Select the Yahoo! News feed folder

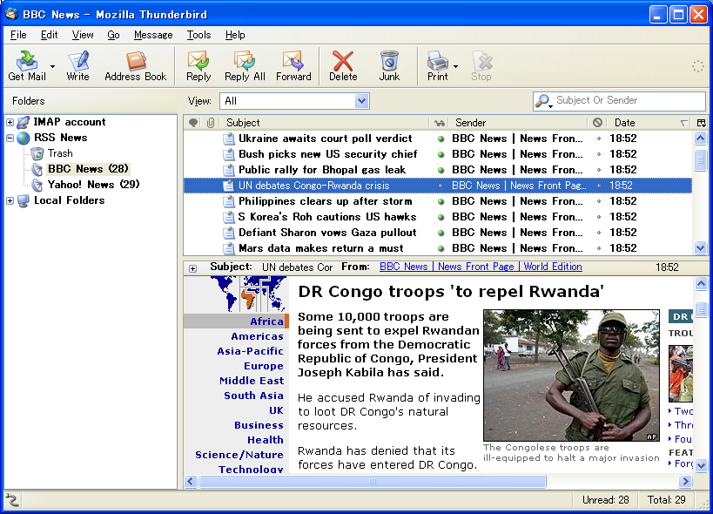(x=93, y=185)
